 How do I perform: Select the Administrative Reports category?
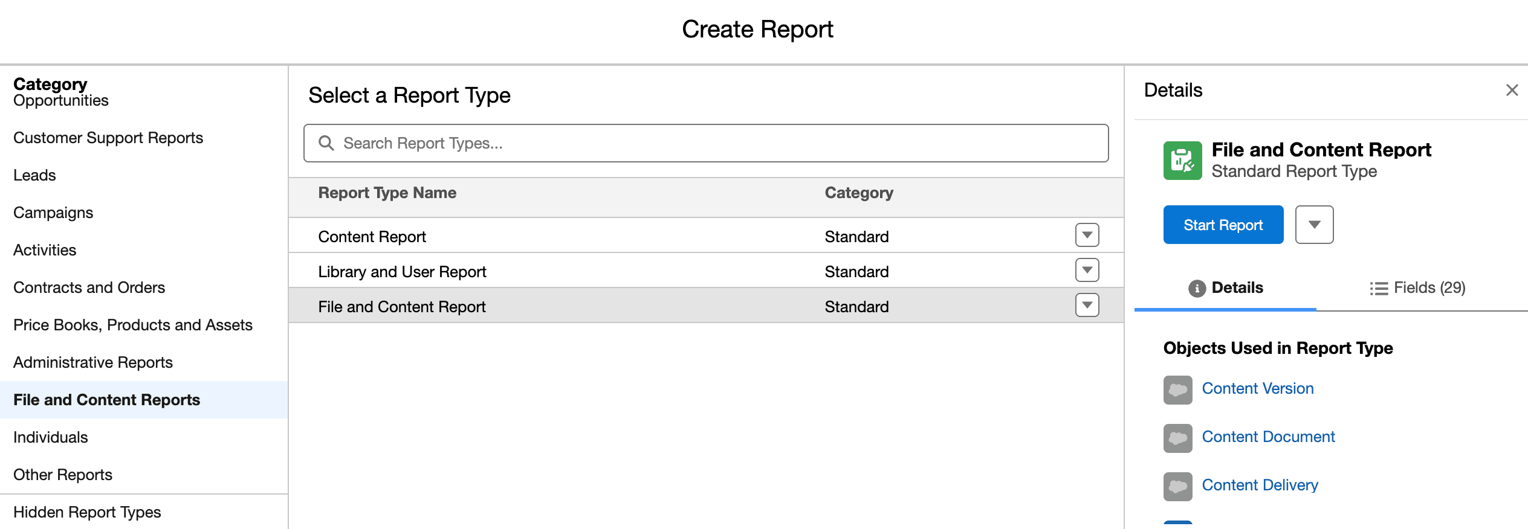(x=92, y=362)
